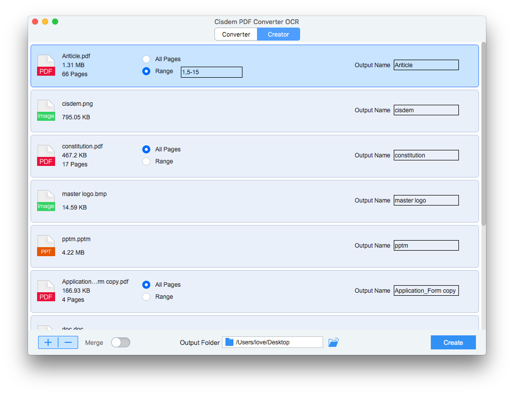This screenshot has width=514, height=395.
Task: Edit the Output Name field for cisdem
Action: pos(426,110)
